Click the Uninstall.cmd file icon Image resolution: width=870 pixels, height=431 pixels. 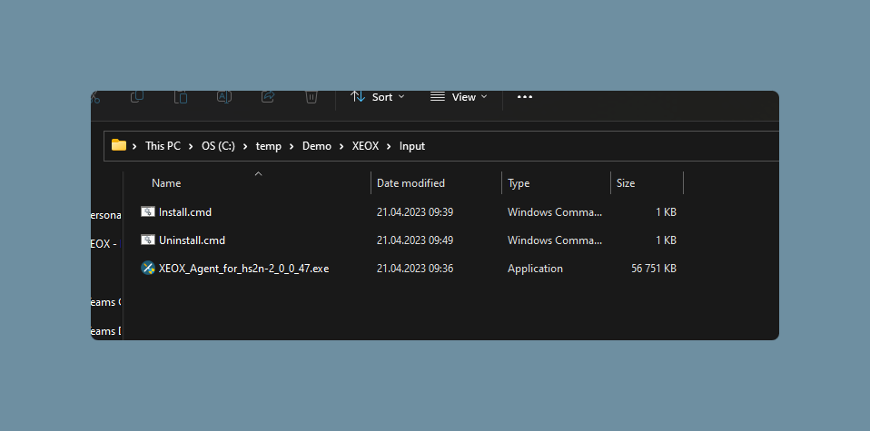point(148,240)
